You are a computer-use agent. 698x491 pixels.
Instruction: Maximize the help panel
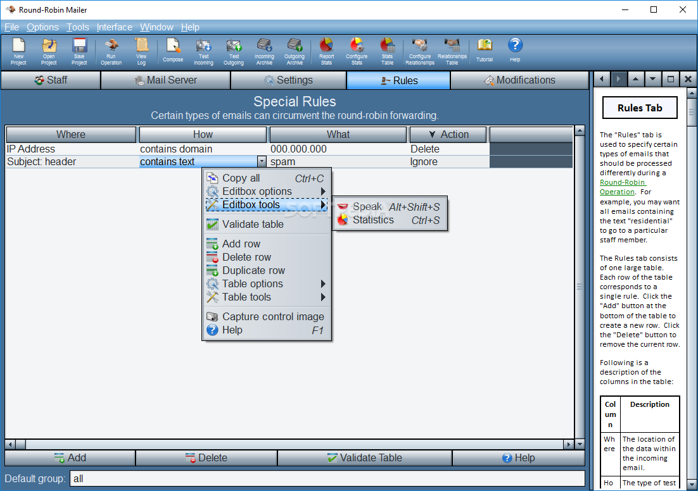pos(670,80)
